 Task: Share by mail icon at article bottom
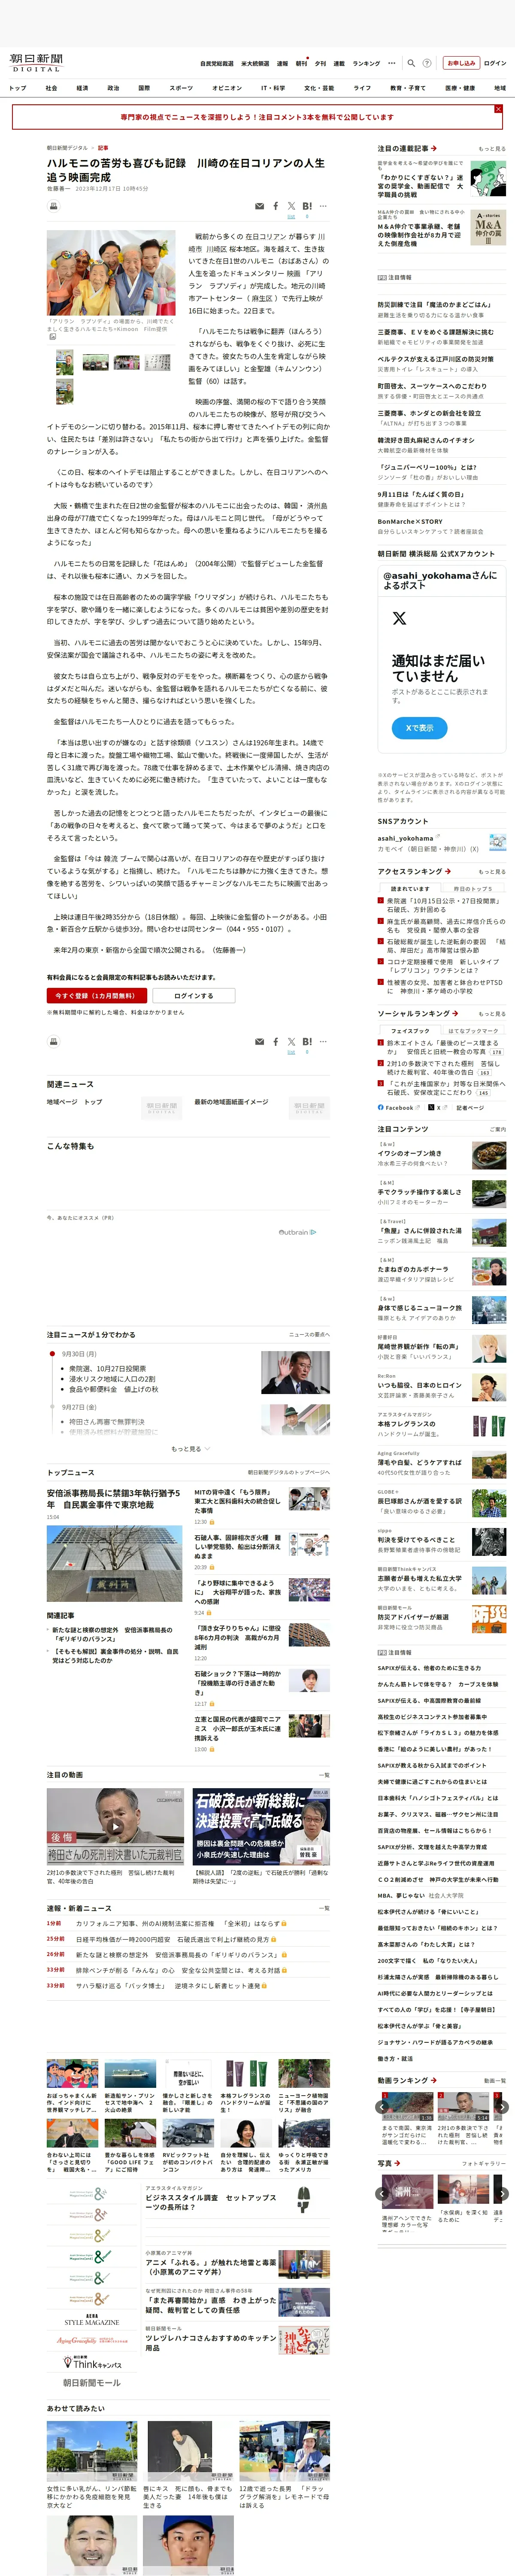(259, 1041)
